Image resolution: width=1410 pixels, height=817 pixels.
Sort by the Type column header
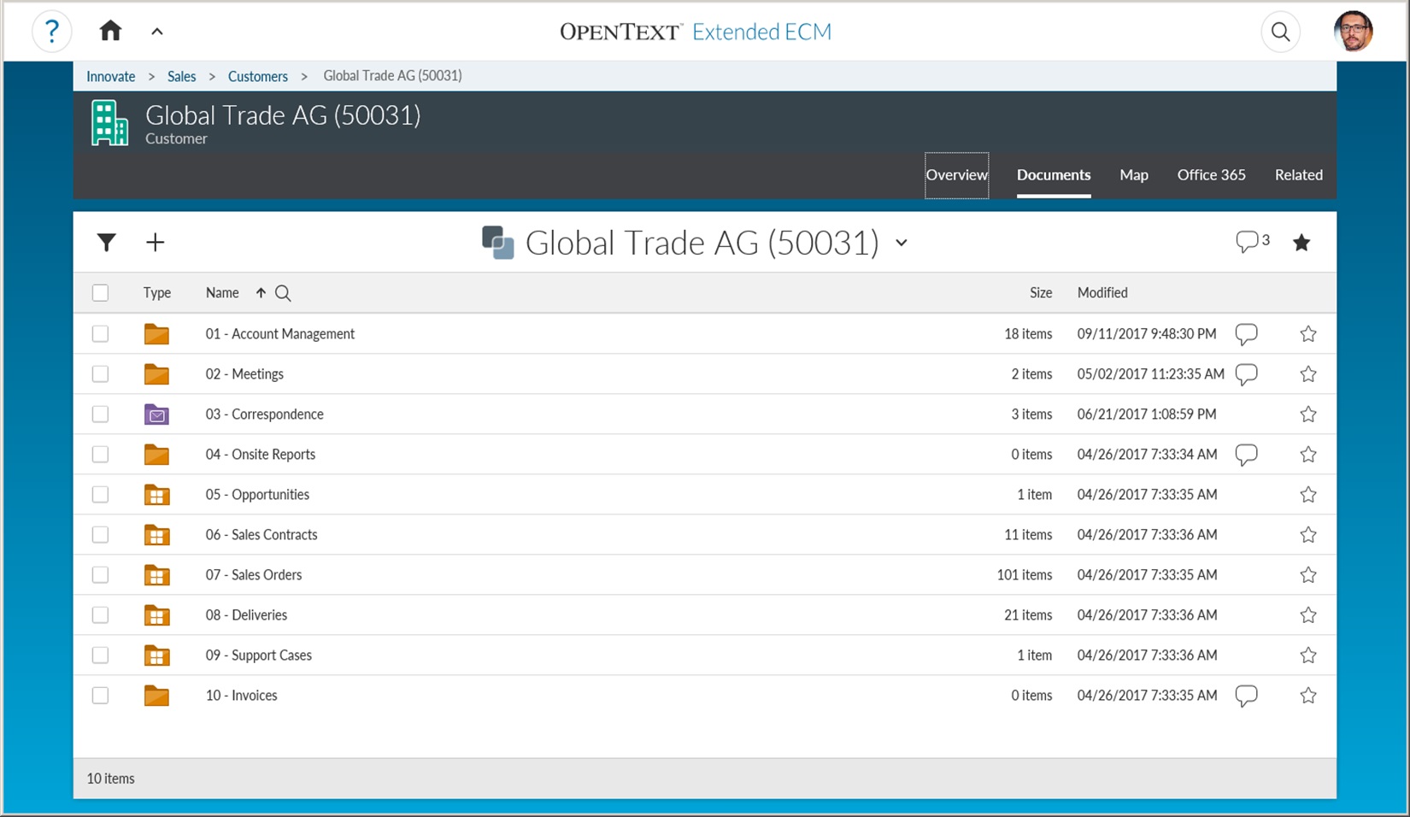pyautogui.click(x=157, y=292)
